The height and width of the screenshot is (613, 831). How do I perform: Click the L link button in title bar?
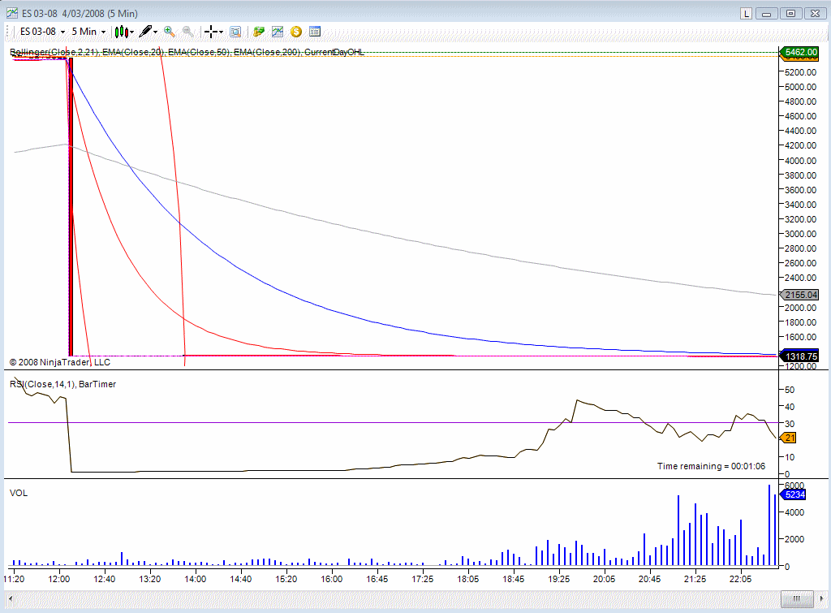747,14
